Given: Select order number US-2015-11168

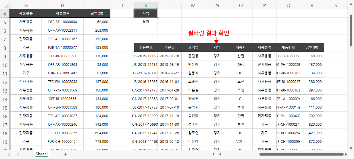Looking at the screenshot, I should (146, 56).
